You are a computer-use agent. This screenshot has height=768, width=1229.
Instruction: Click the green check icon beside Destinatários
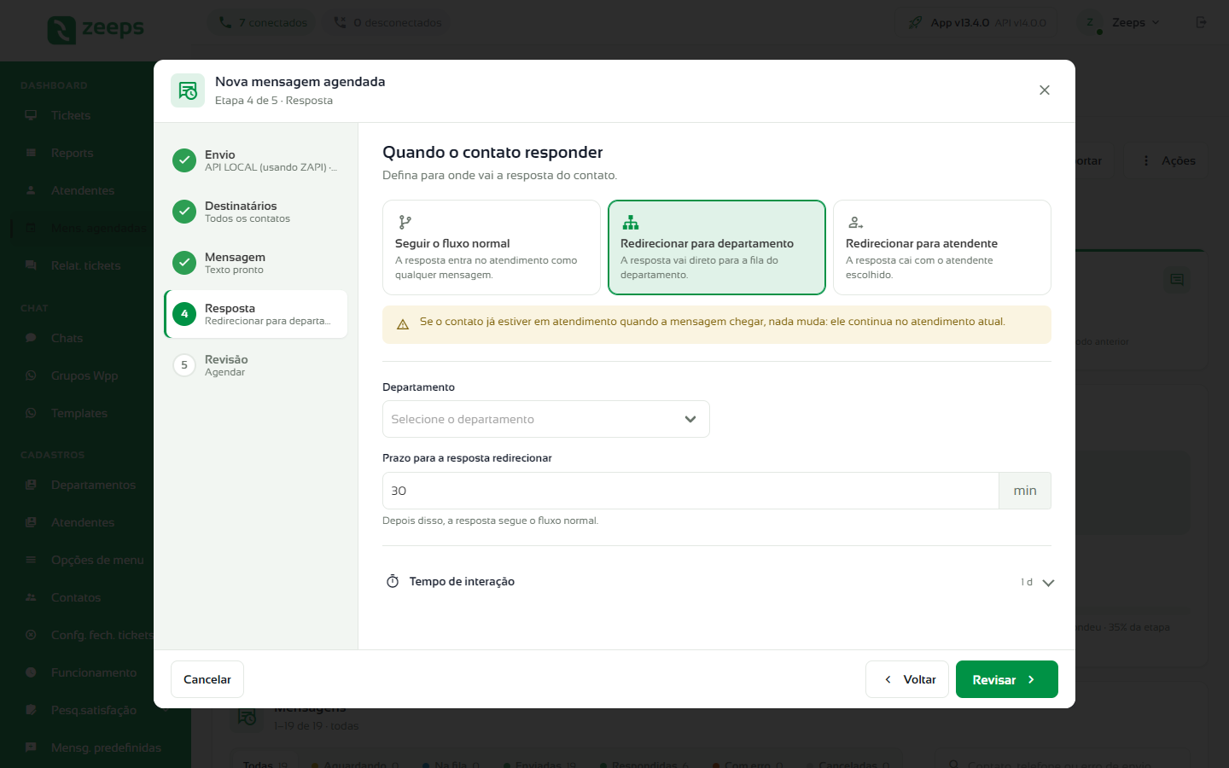(184, 212)
